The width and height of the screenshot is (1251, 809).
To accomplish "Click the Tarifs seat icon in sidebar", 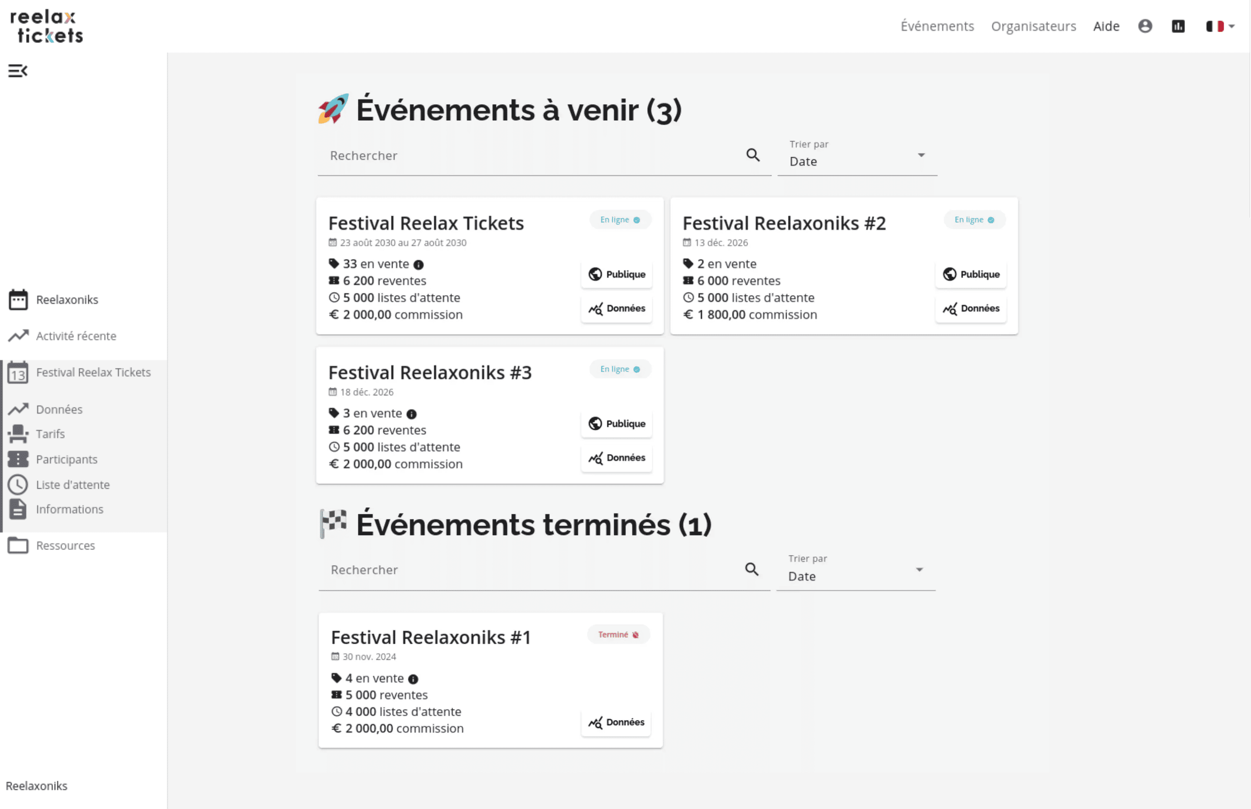I will pyautogui.click(x=18, y=434).
